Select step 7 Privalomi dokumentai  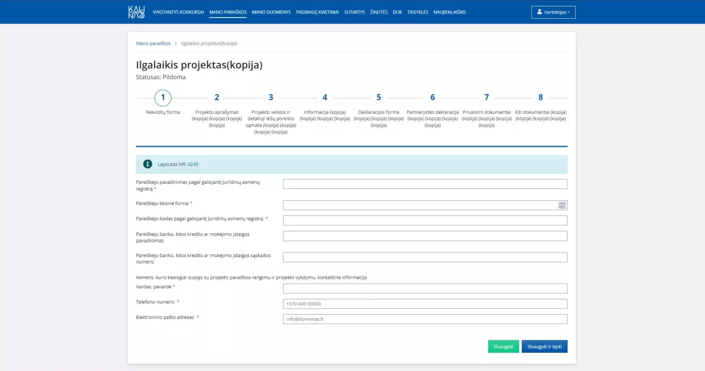click(x=486, y=97)
